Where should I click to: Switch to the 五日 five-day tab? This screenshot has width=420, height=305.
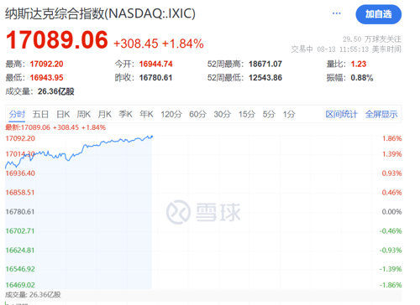tap(40, 114)
